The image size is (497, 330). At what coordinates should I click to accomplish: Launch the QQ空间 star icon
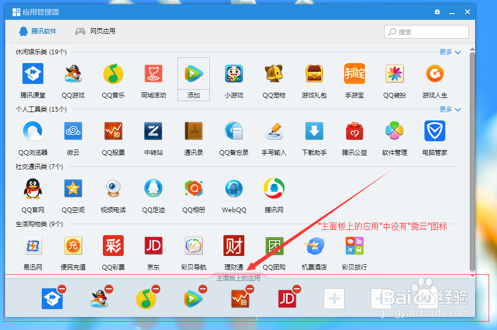(73, 188)
